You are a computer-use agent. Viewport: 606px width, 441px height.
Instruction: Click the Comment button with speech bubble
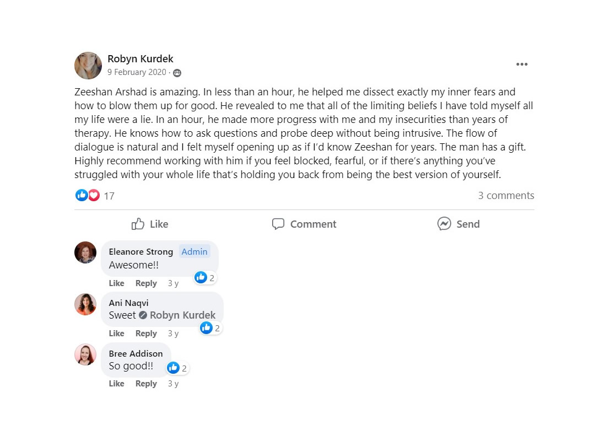[x=304, y=224]
